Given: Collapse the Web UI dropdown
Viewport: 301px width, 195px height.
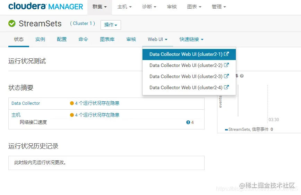Looking at the screenshot, I should [x=157, y=40].
